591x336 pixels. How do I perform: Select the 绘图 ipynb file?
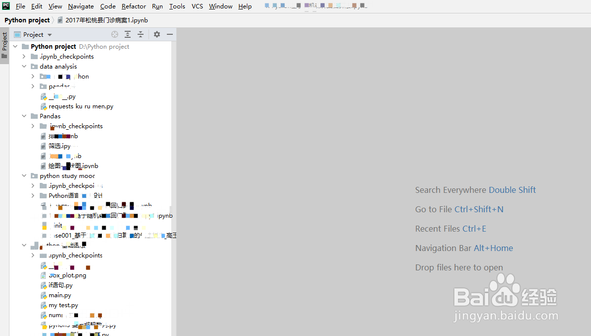tap(73, 166)
